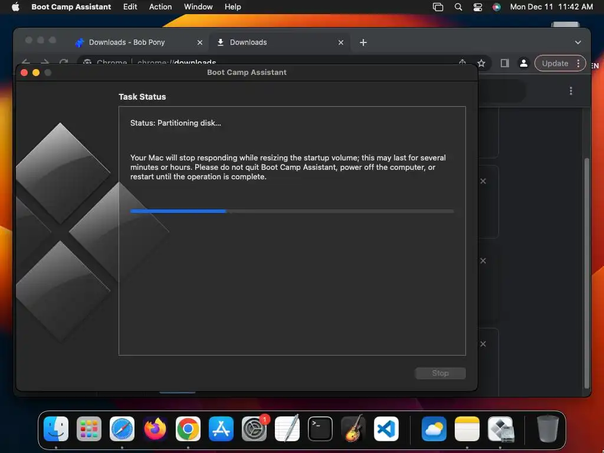Click the Chrome downloads page scrollbar
604x453 pixels.
coord(587,273)
